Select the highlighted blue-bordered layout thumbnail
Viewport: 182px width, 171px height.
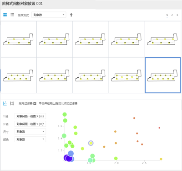163,75
